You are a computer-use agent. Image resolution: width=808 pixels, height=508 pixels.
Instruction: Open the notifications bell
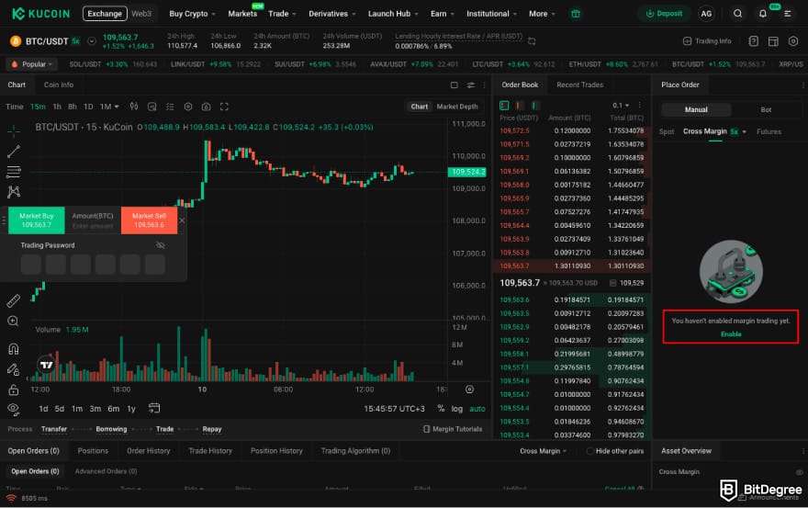click(x=763, y=14)
